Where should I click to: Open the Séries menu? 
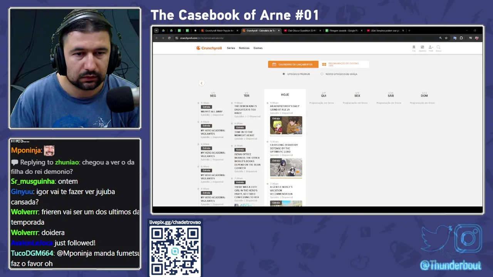(231, 48)
